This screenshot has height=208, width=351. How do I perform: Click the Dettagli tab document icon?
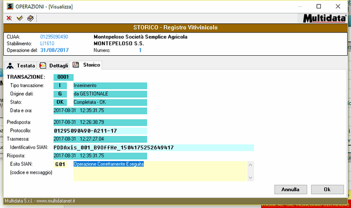tap(42, 65)
